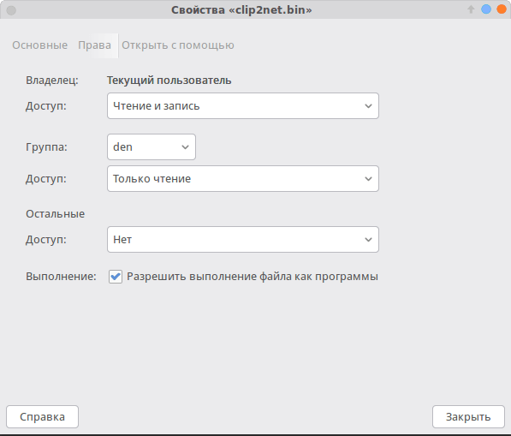Open owner access dropdown Чтение и запись
The image size is (511, 436).
(x=243, y=105)
